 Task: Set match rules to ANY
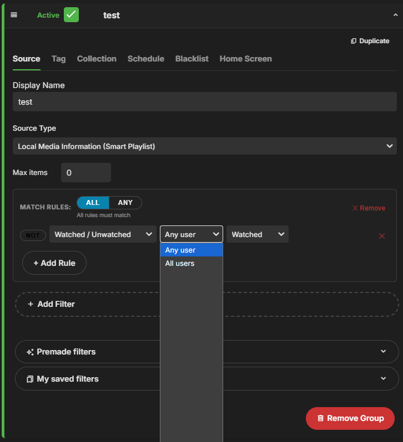(x=125, y=203)
